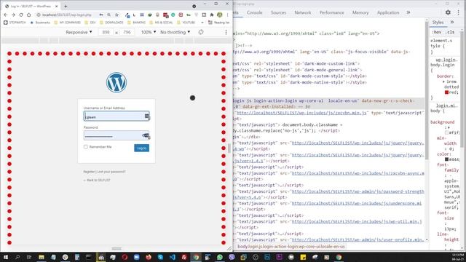Click the zoom magnifier icon in address bar
This screenshot has width=466, height=262.
(109, 15)
